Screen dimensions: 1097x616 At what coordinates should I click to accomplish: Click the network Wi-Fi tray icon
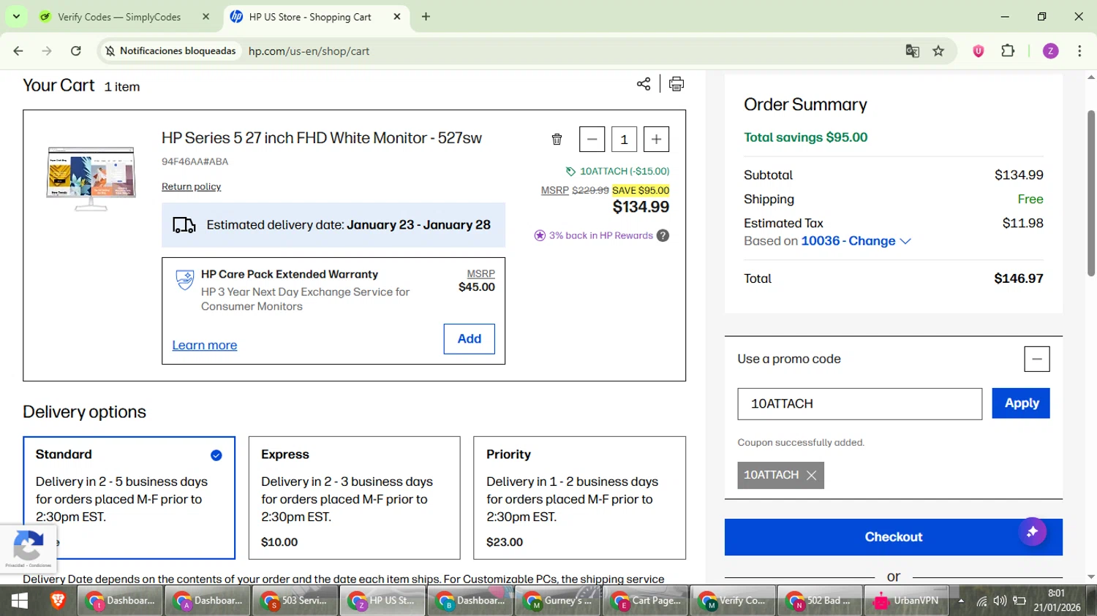pos(981,601)
